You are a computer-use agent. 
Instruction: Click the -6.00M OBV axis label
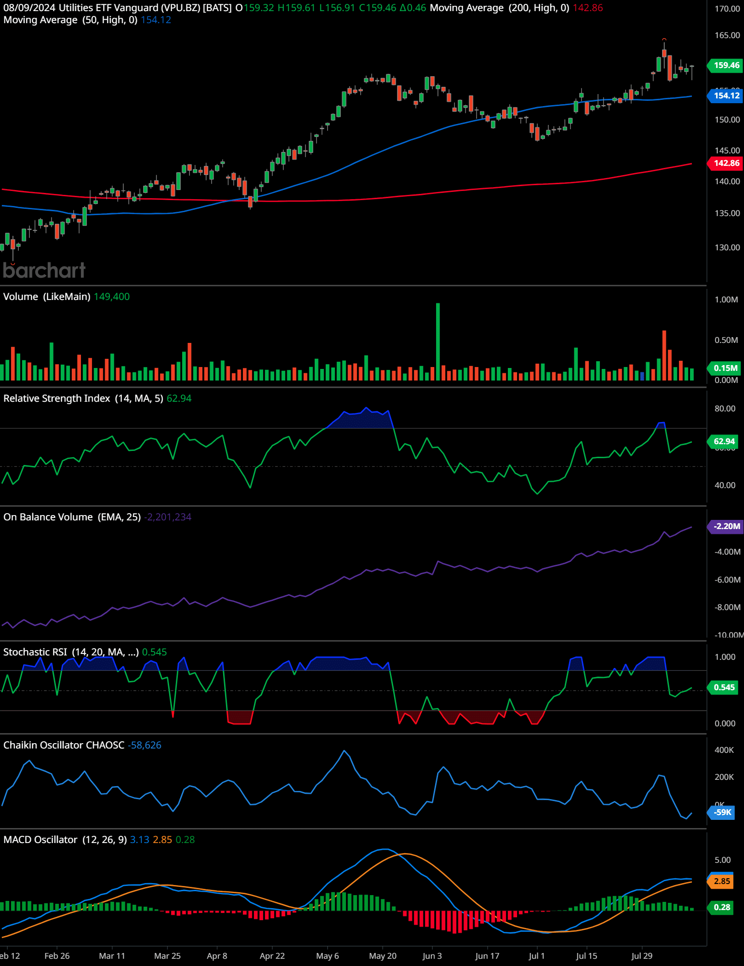[728, 580]
